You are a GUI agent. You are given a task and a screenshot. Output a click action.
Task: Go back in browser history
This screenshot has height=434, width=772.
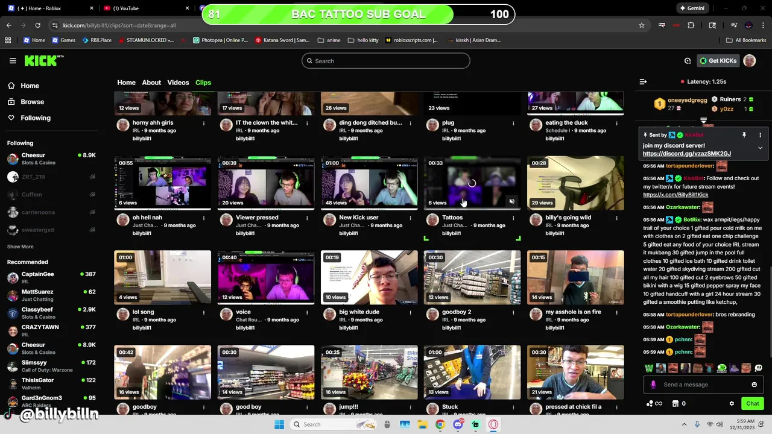[x=8, y=25]
